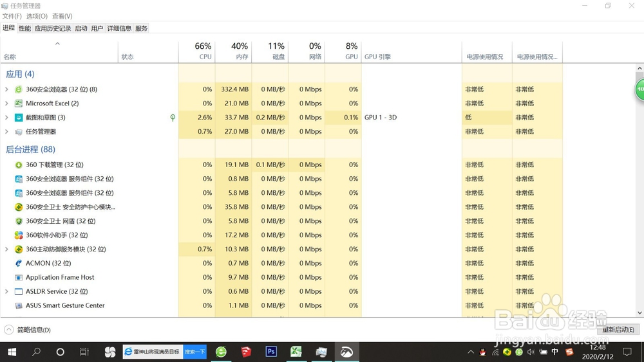Click the ASLDR Service process icon

[x=19, y=291]
